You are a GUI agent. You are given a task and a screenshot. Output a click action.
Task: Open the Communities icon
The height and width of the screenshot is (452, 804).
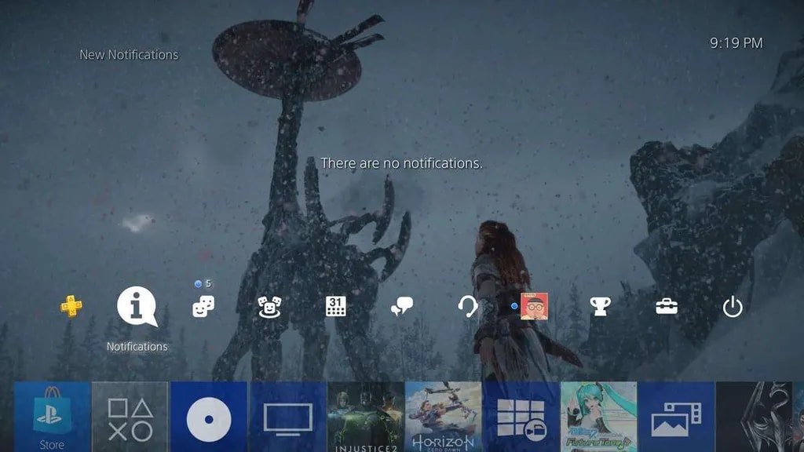click(x=269, y=307)
